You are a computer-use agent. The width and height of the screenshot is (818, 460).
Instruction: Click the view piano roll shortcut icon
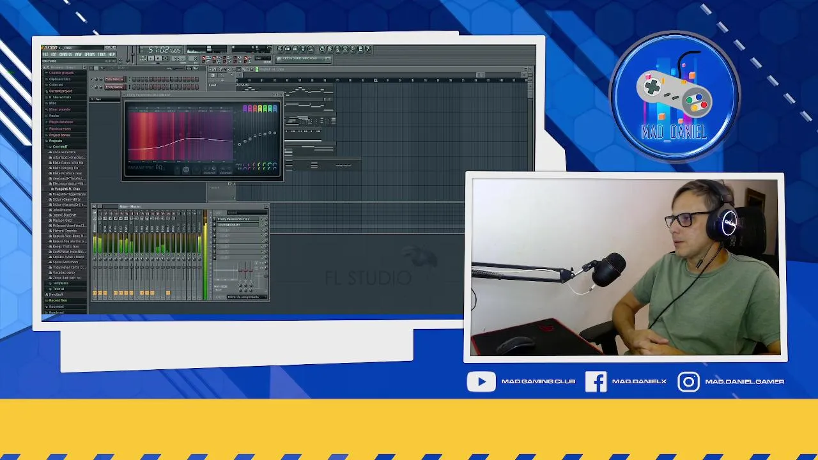point(295,49)
